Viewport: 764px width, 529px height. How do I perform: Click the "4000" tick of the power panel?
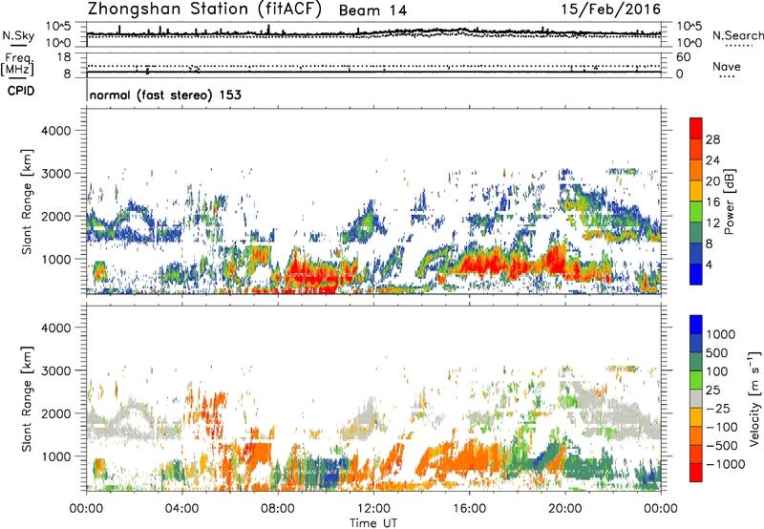[55, 131]
